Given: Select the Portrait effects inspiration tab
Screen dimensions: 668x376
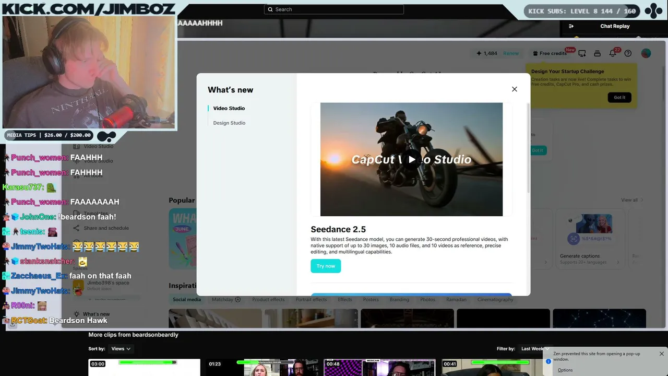Looking at the screenshot, I should 311,300.
